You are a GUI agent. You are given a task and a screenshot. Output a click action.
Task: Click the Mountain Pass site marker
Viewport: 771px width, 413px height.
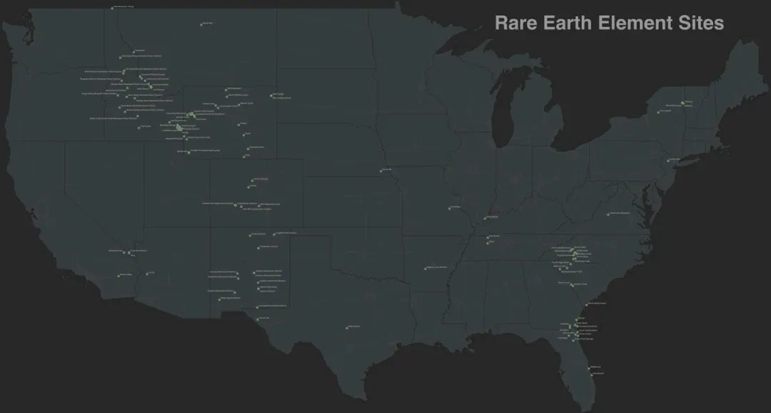[124, 252]
